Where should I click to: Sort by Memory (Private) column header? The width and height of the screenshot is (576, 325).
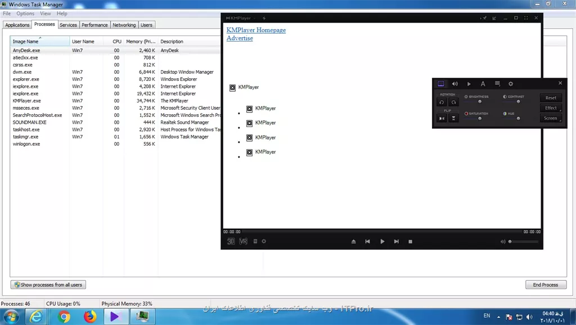pos(141,42)
